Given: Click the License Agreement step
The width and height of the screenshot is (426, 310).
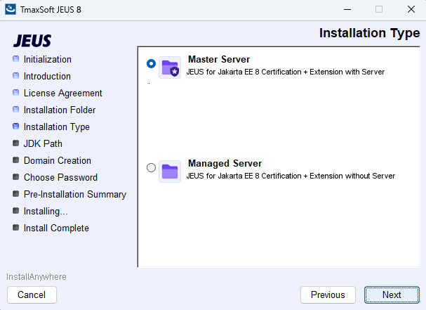Looking at the screenshot, I should (62, 93).
